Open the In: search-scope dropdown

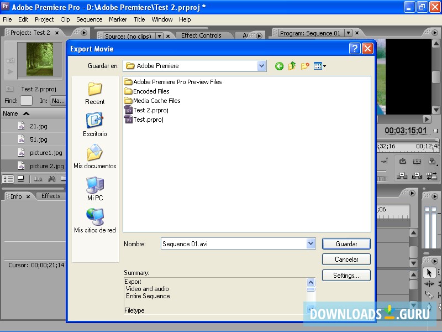tap(58, 101)
